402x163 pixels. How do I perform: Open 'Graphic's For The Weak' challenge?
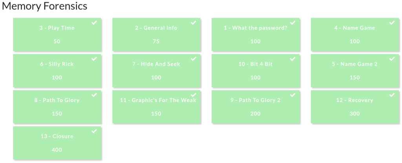pyautogui.click(x=156, y=107)
